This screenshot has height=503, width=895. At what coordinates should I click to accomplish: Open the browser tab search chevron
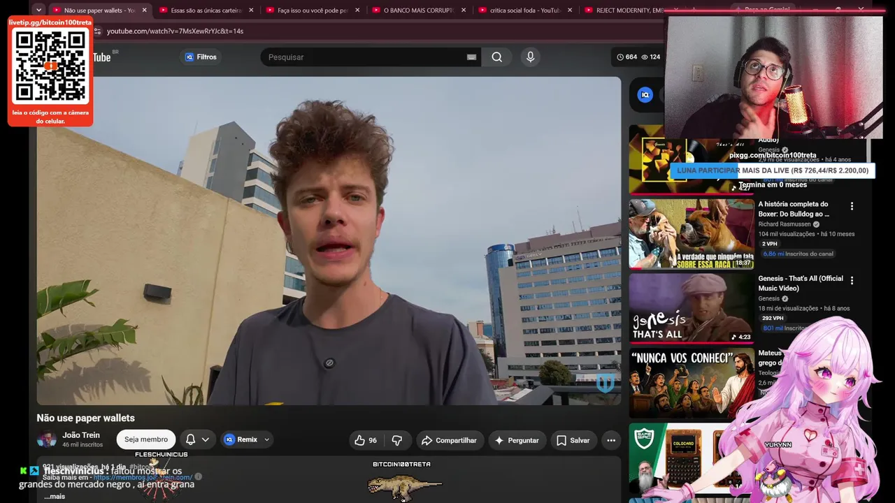pyautogui.click(x=39, y=10)
